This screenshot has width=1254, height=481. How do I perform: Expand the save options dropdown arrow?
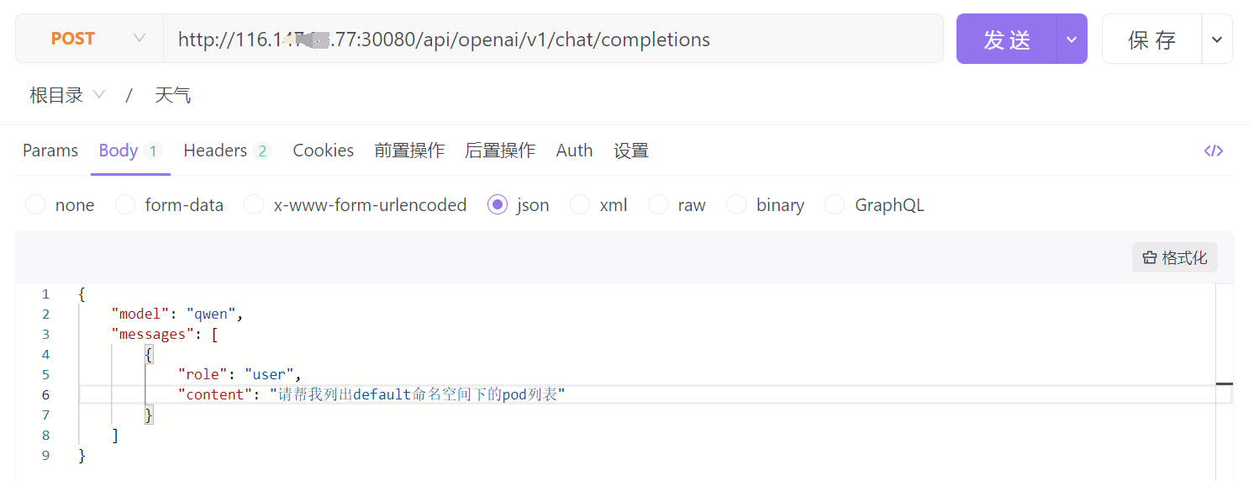[1216, 40]
